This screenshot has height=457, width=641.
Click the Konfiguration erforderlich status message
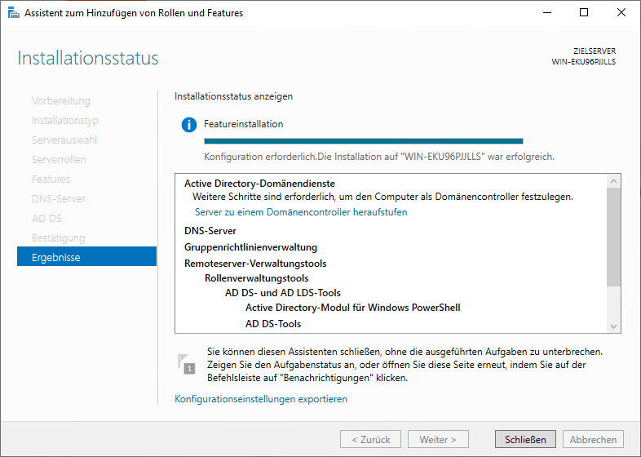pos(379,157)
